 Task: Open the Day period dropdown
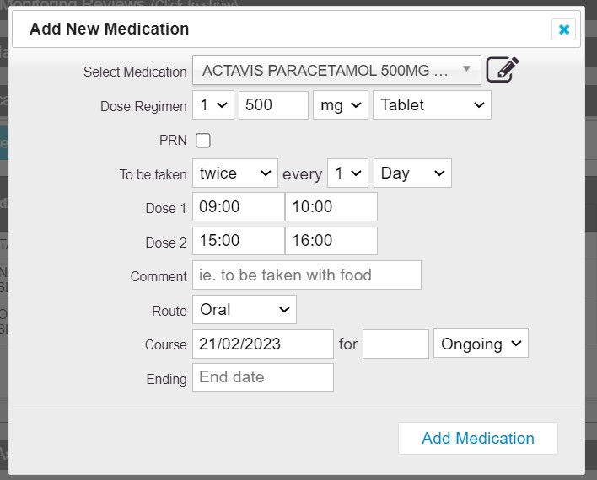point(412,173)
